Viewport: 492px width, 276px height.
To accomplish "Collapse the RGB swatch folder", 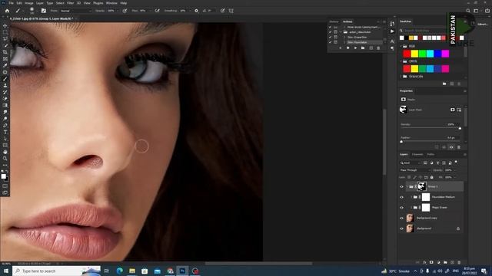I will [x=401, y=46].
